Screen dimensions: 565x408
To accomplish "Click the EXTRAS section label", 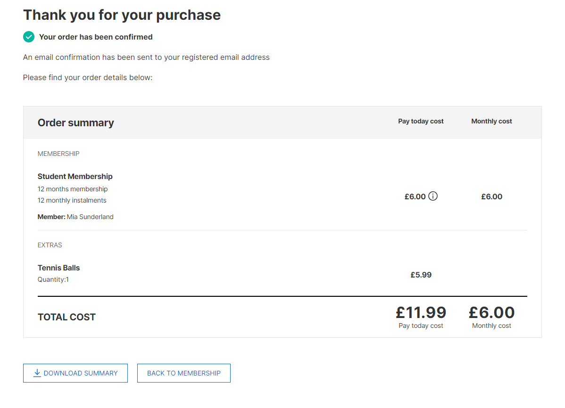I will 50,245.
